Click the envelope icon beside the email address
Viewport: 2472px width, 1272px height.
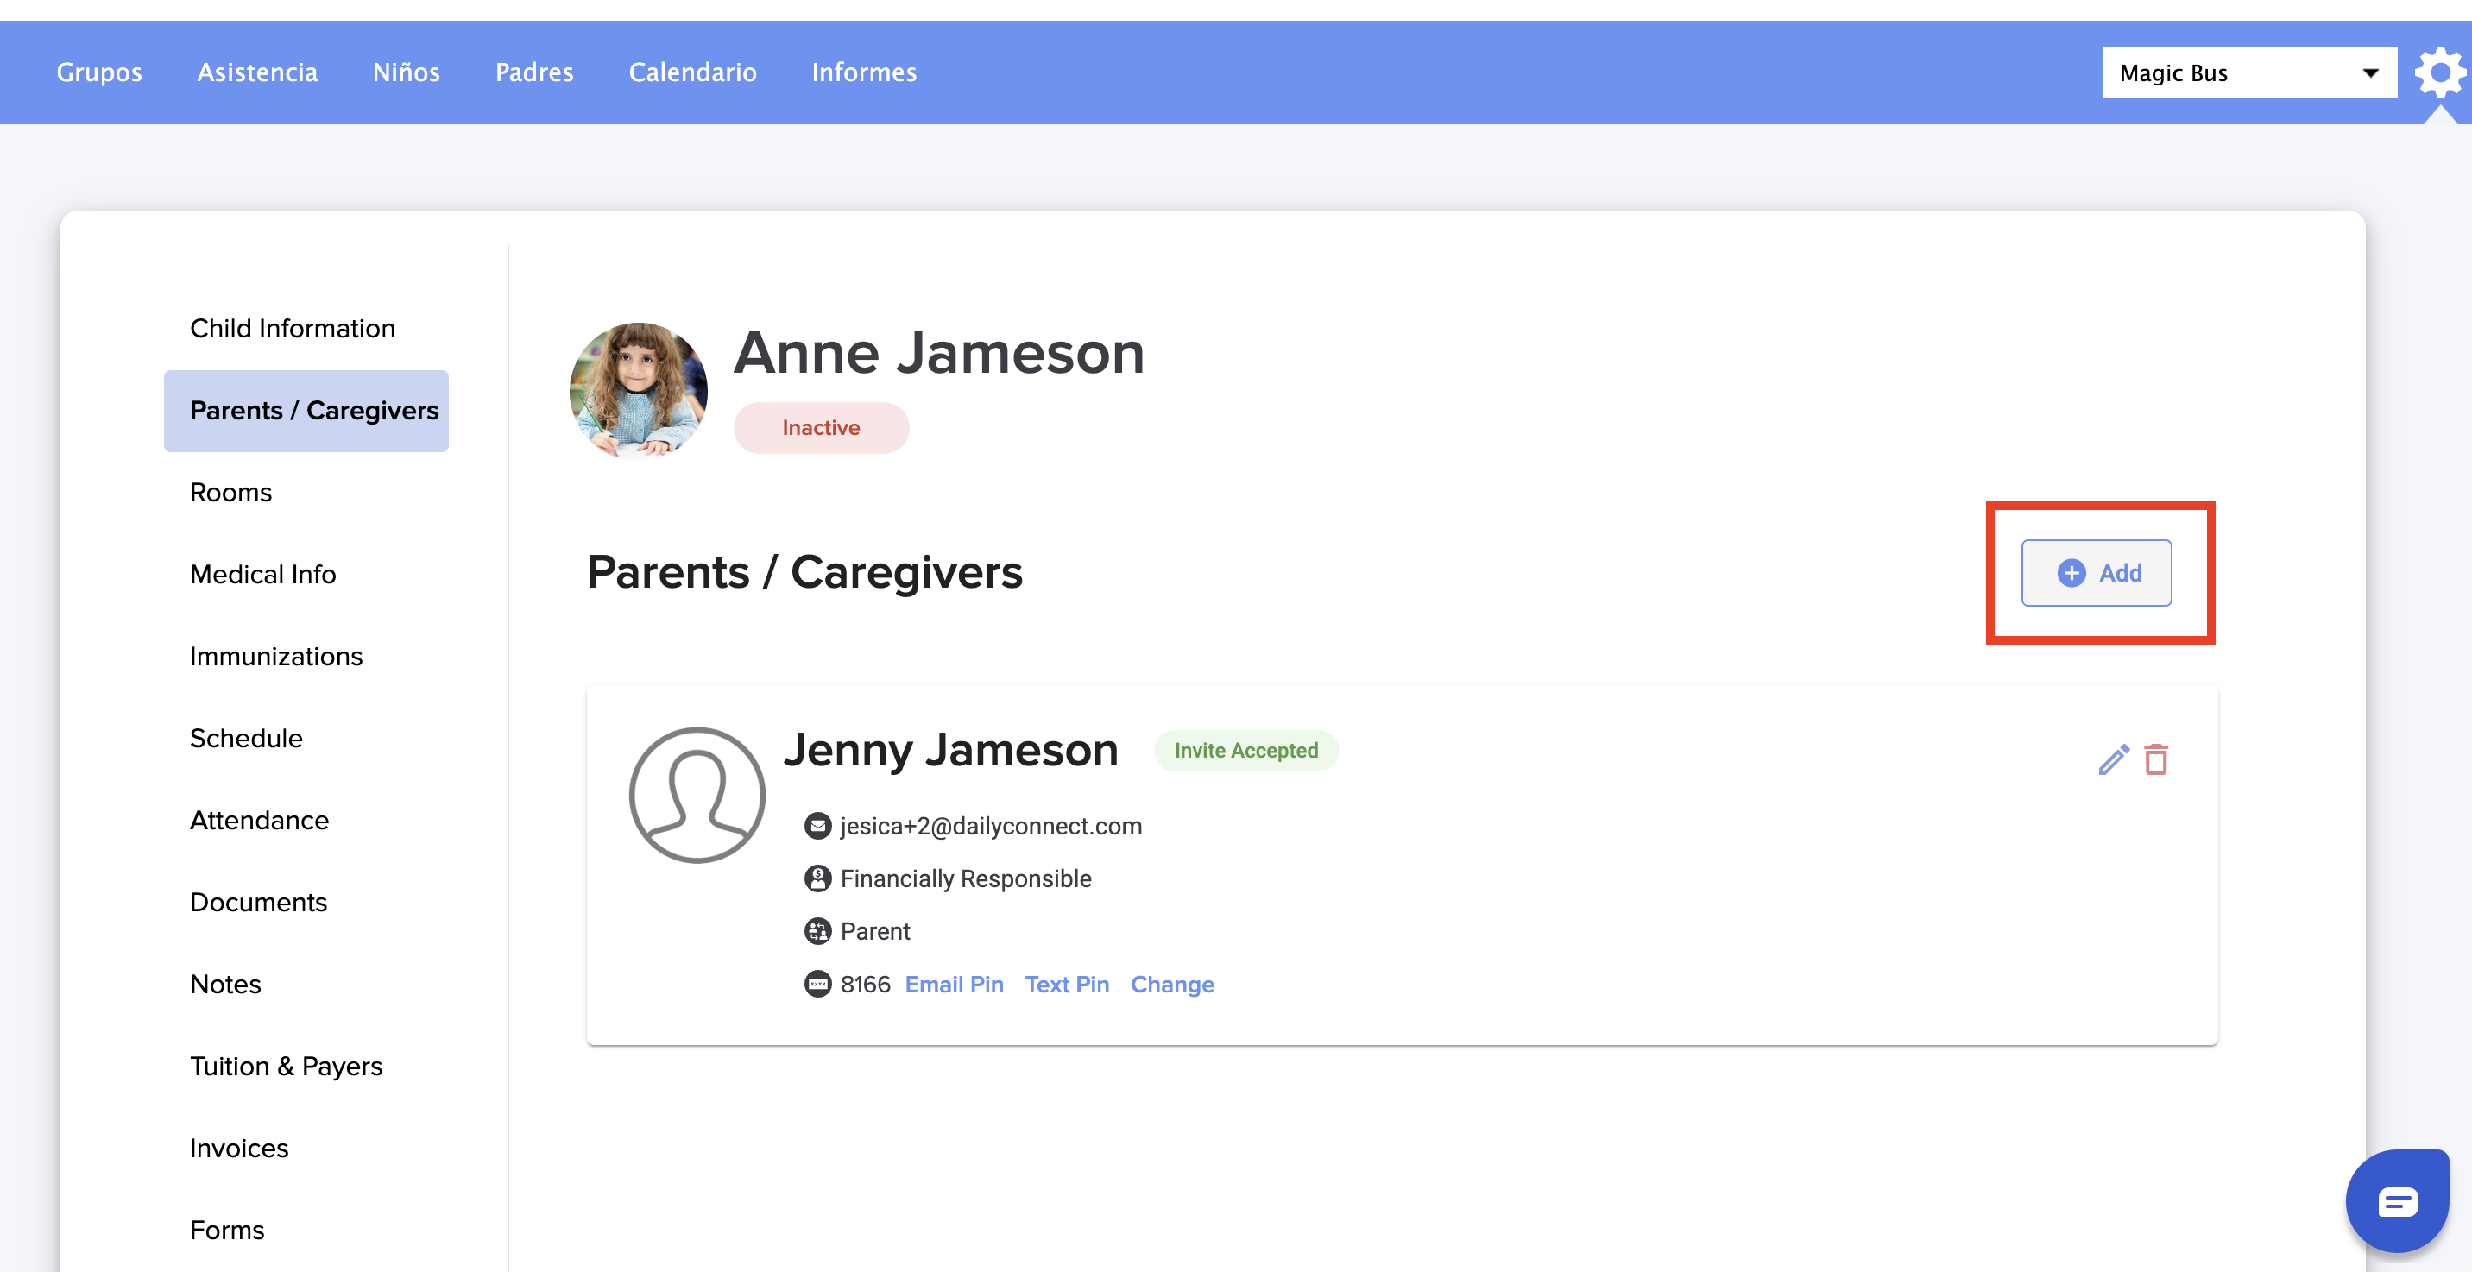pos(817,826)
